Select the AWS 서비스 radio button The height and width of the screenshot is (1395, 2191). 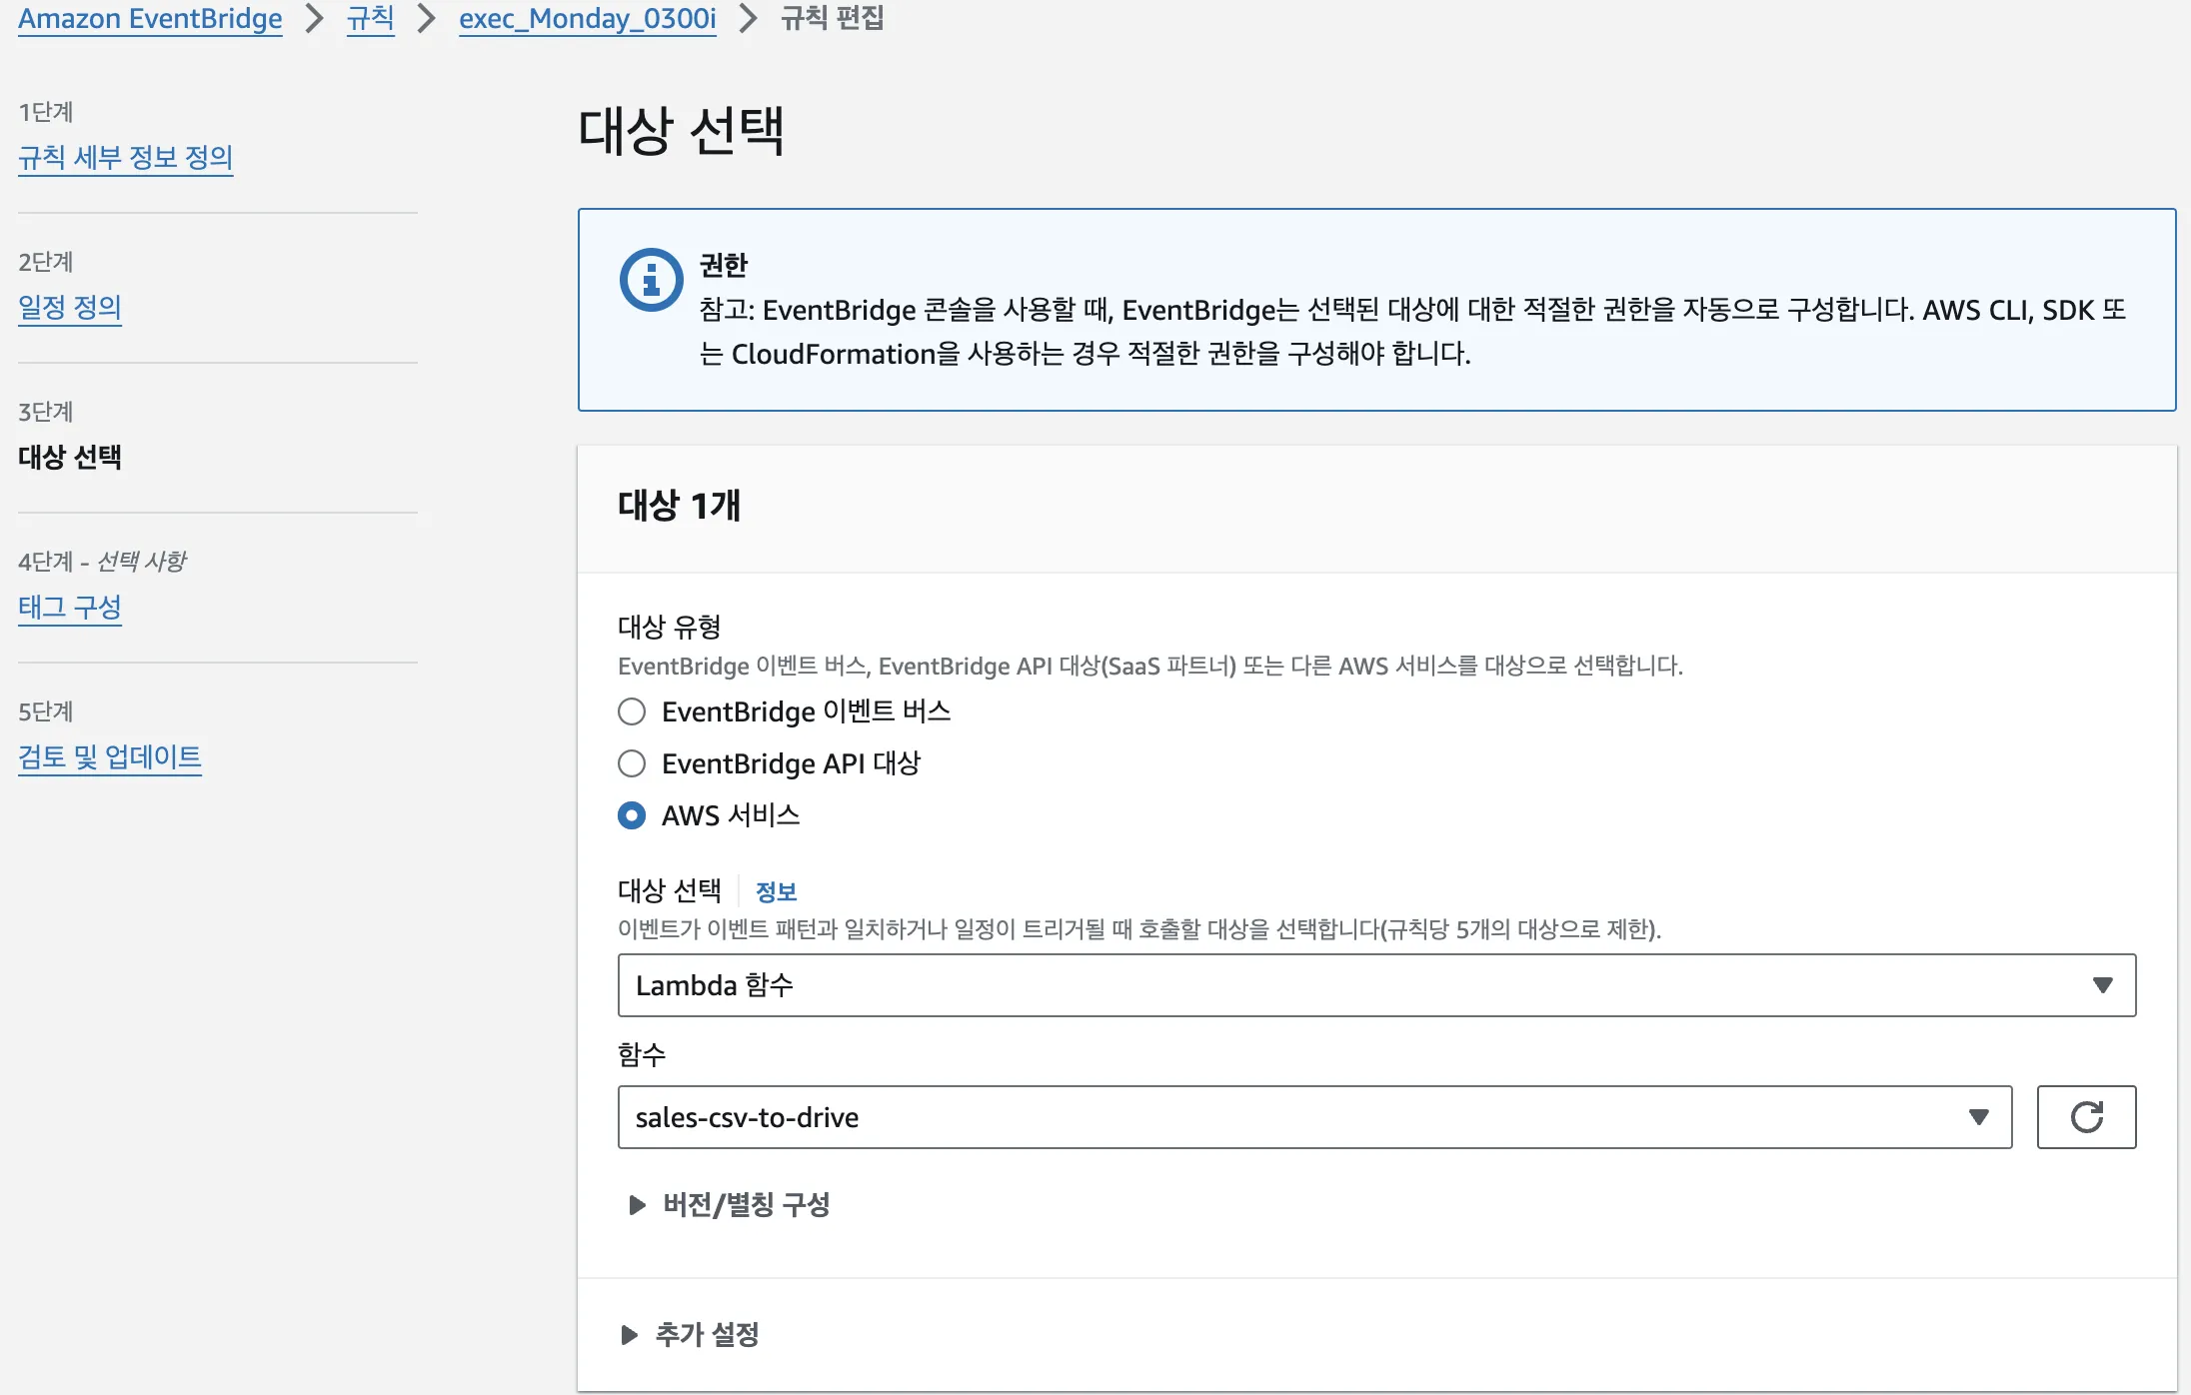[631, 815]
